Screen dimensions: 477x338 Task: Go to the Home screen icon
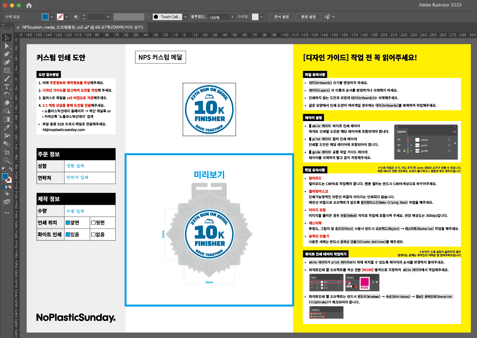tap(29, 5)
